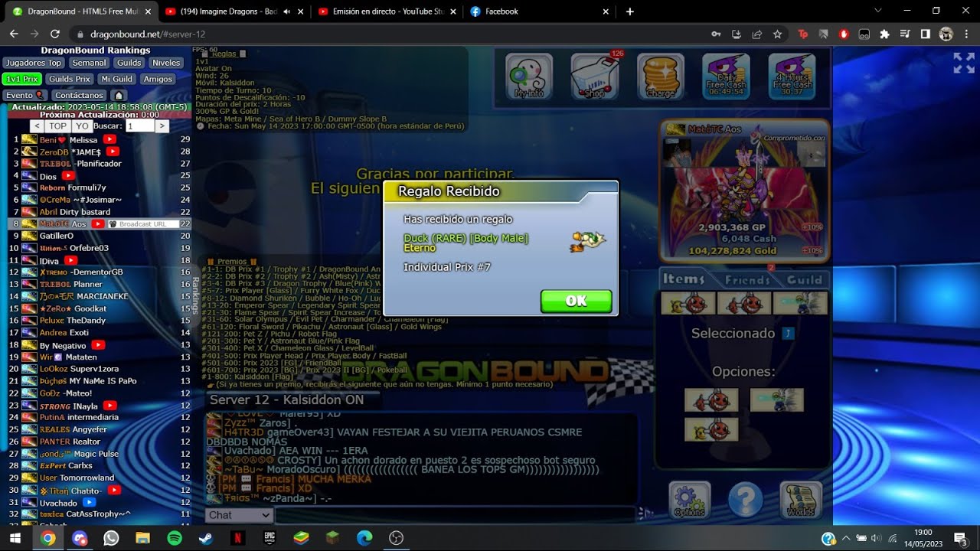Open the help question mark icon
The height and width of the screenshot is (551, 980).
click(x=745, y=500)
